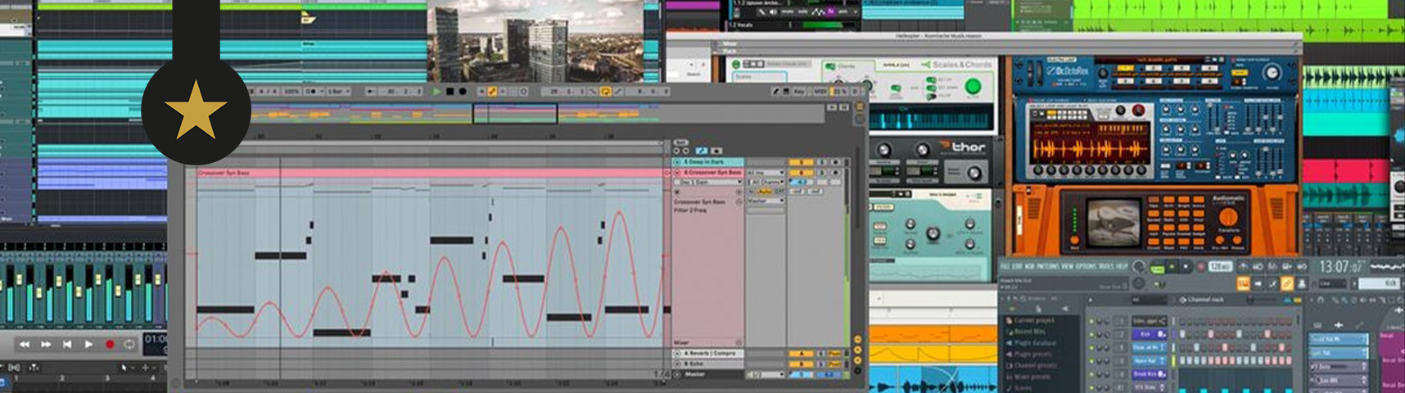The width and height of the screenshot is (1405, 393).
Task: Toggle the orange loop switch in Ableton
Action: [x=605, y=92]
